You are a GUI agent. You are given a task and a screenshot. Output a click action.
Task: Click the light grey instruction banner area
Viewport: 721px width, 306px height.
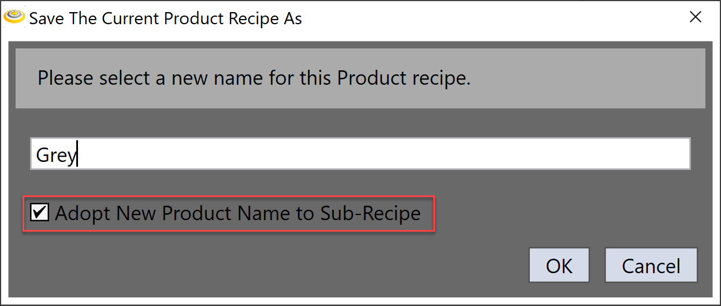[578, 78]
